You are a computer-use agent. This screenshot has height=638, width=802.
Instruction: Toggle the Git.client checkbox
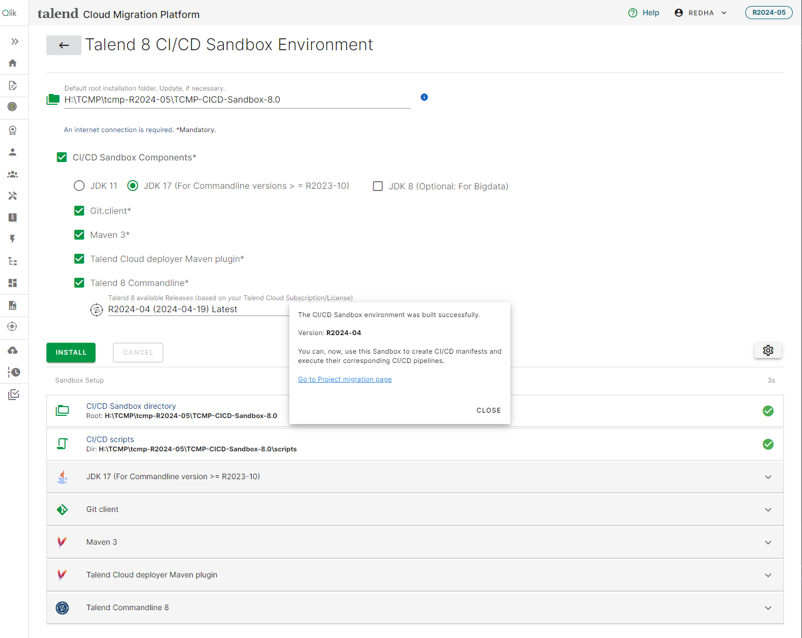click(79, 211)
